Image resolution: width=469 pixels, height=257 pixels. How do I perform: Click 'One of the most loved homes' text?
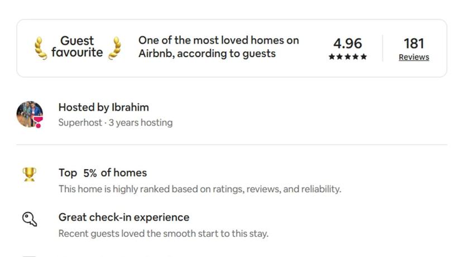218,40
